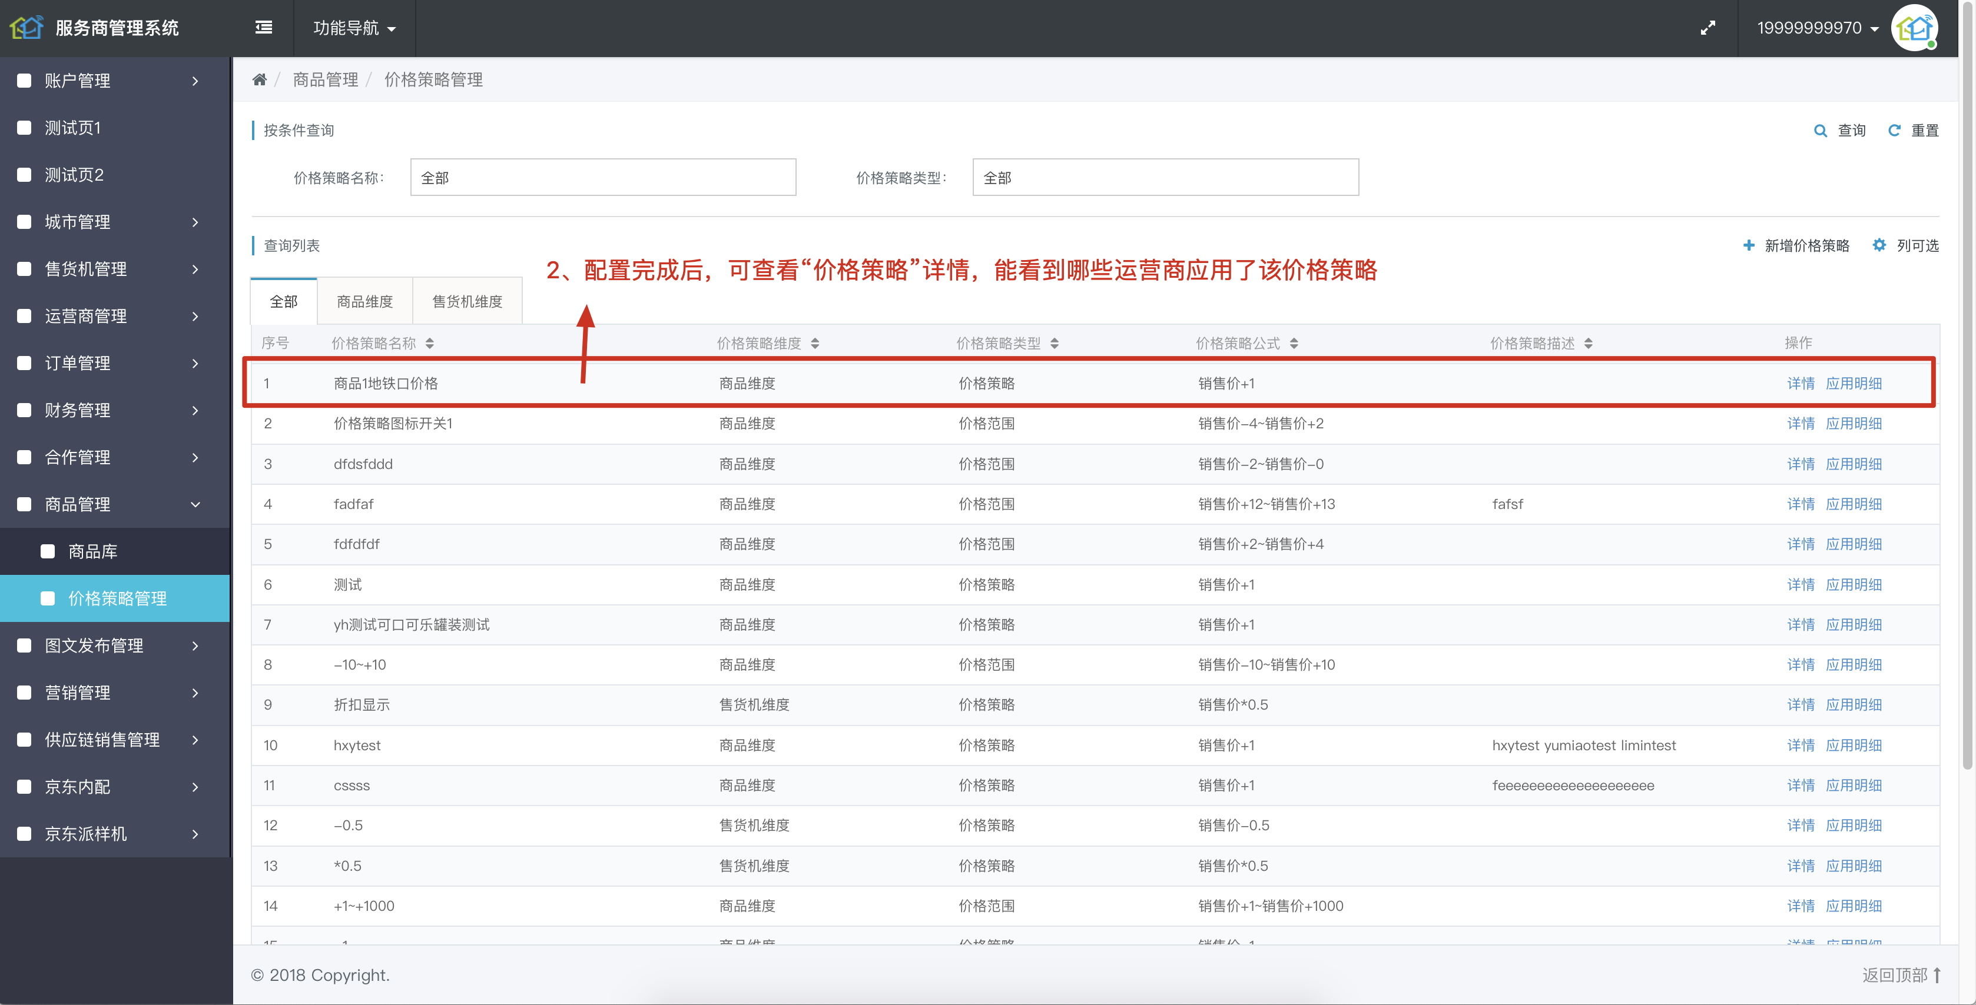Click the 服务商管理系统 house logo icon
The height and width of the screenshot is (1005, 1976).
point(26,28)
